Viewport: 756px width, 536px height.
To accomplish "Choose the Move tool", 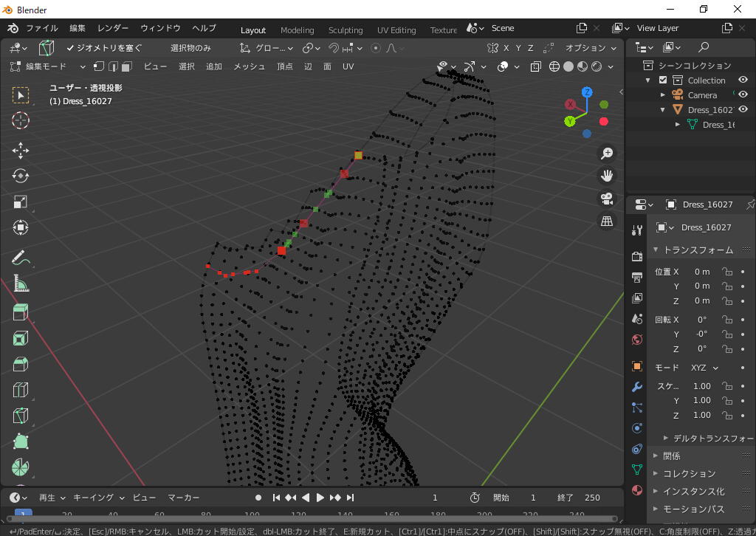I will click(x=20, y=151).
